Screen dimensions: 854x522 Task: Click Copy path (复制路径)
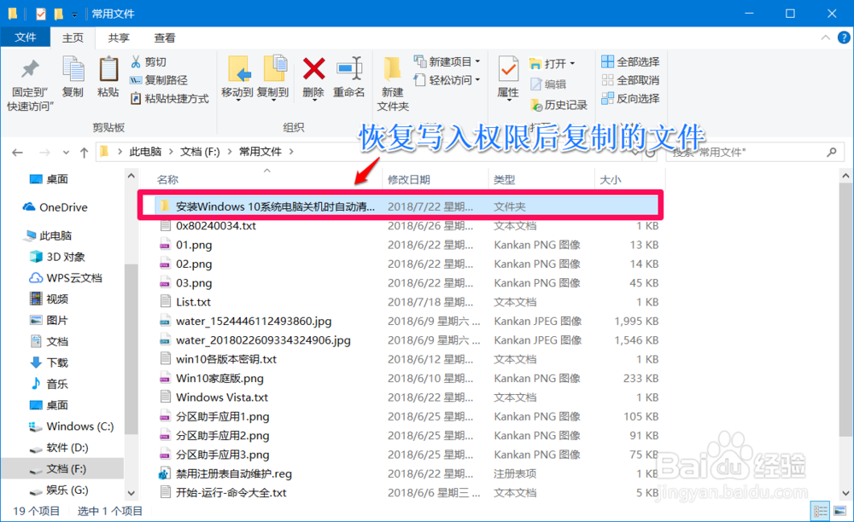click(159, 80)
